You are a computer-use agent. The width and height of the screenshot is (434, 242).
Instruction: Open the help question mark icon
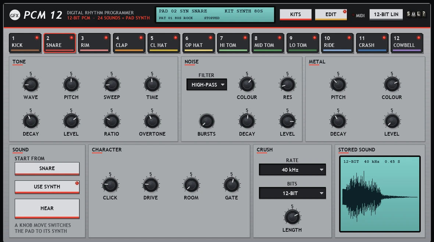(x=424, y=14)
